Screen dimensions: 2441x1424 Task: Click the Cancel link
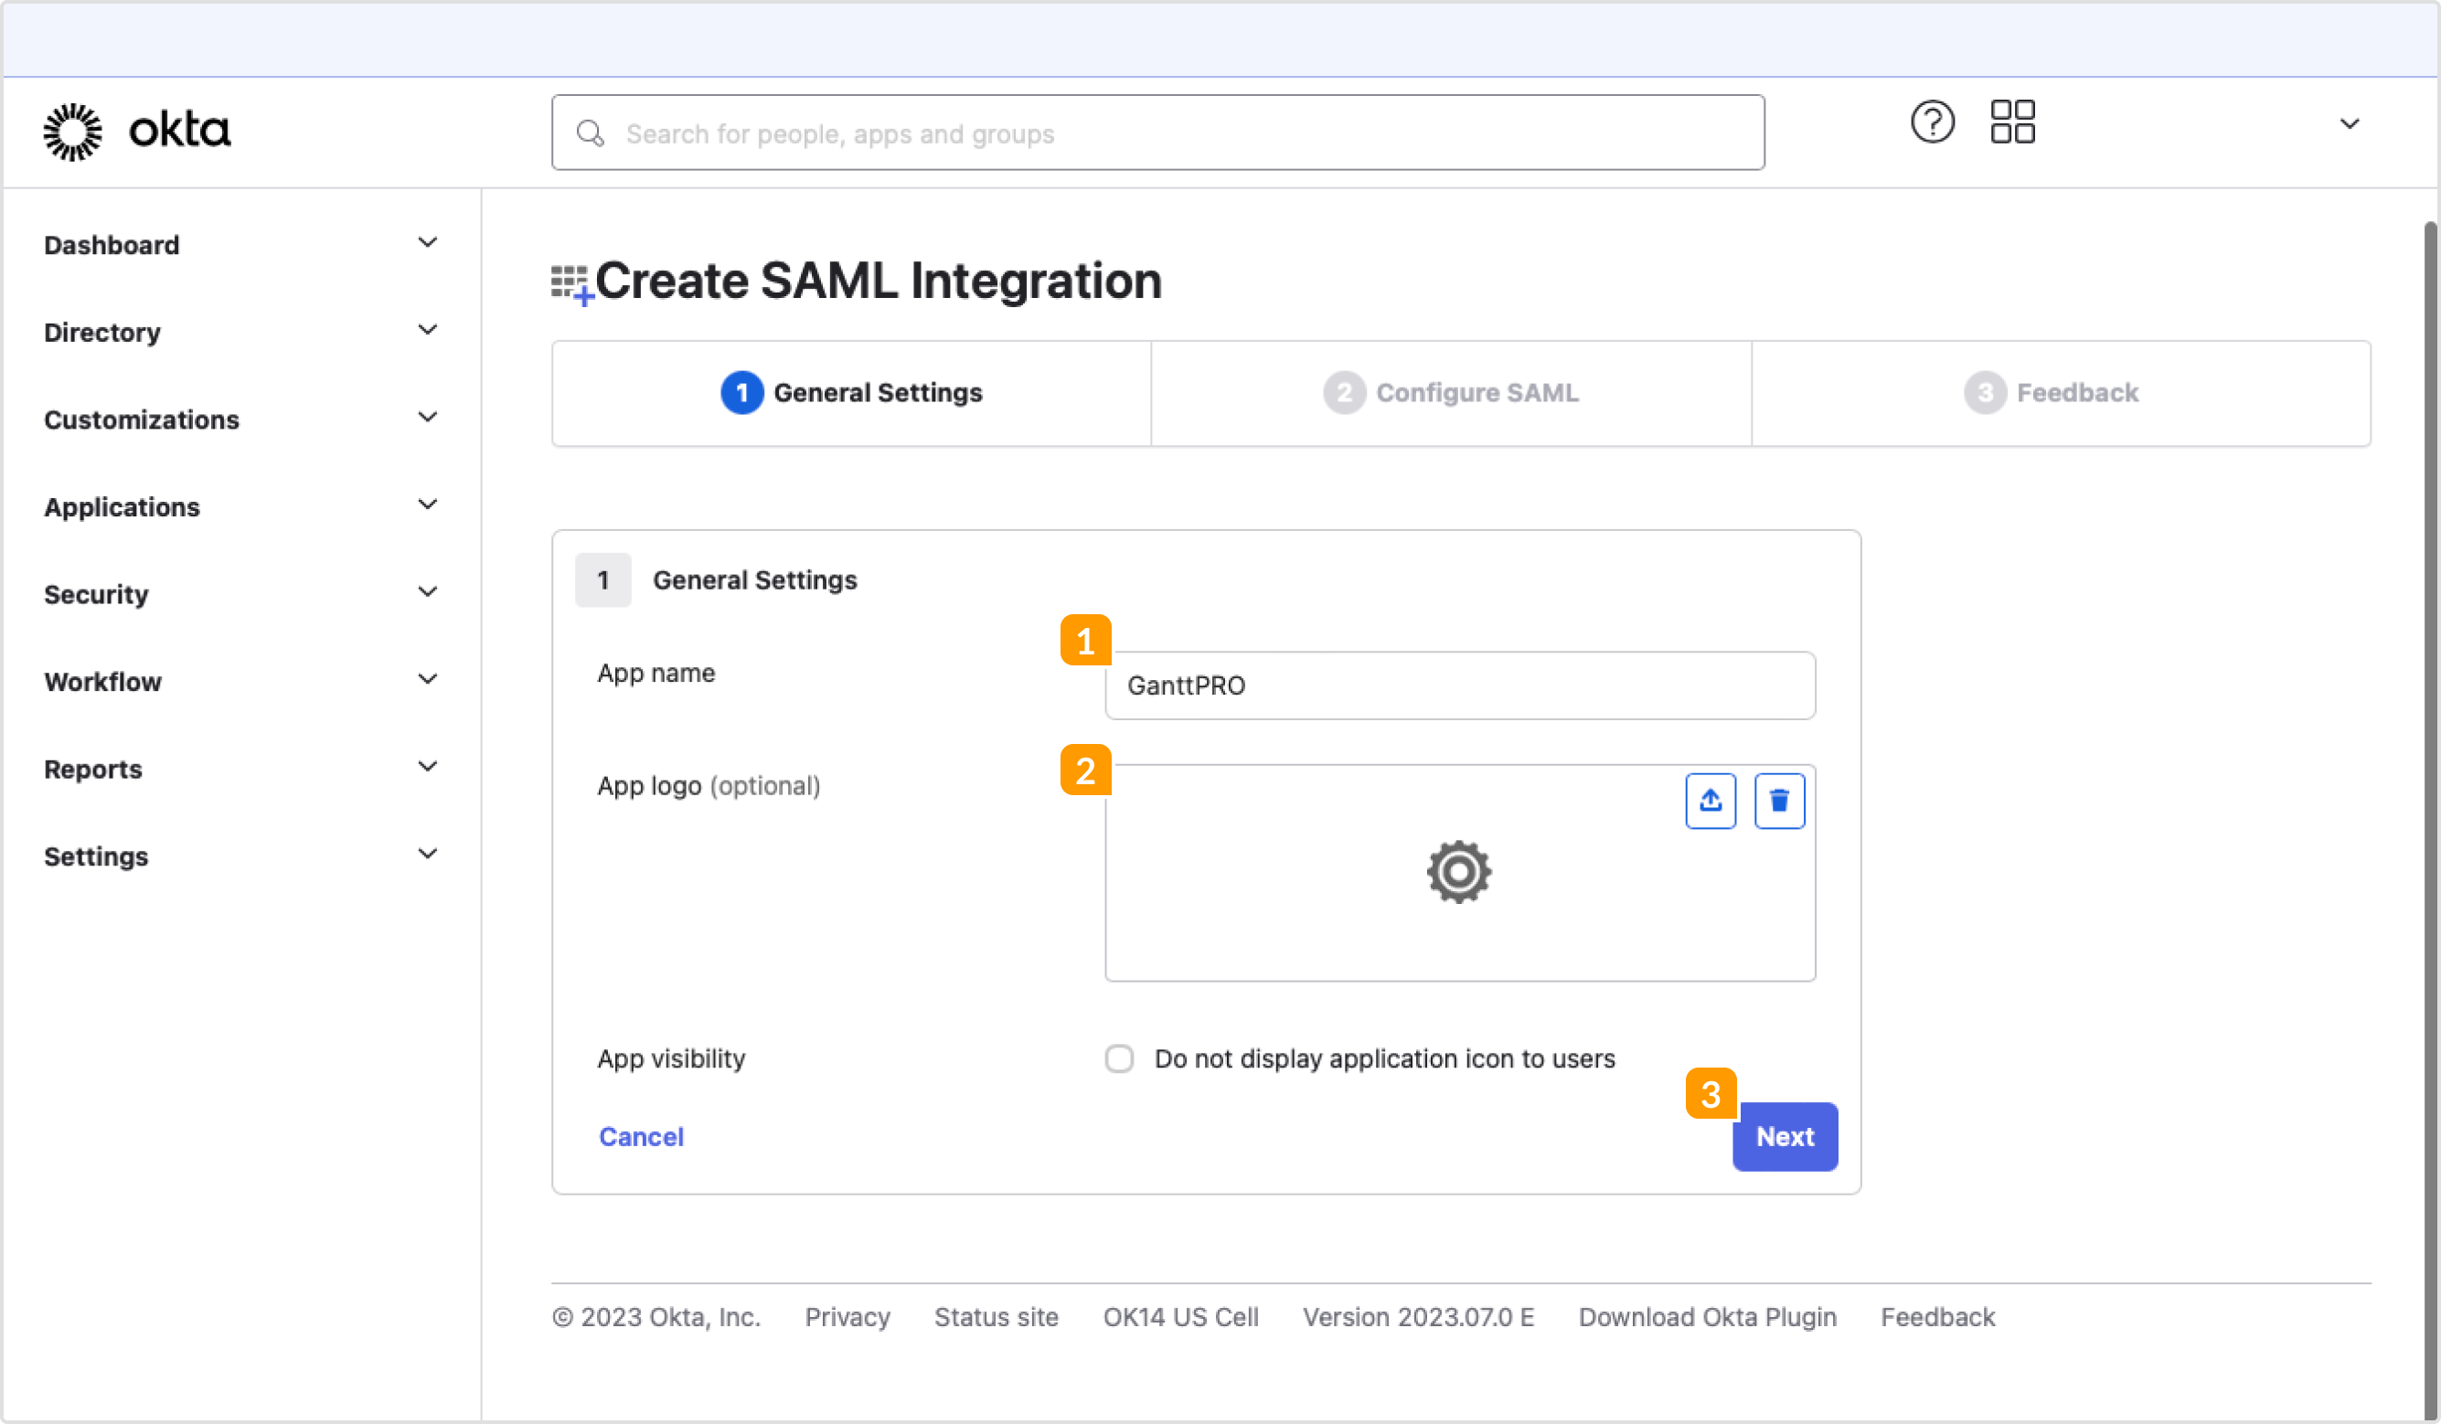pyautogui.click(x=641, y=1136)
